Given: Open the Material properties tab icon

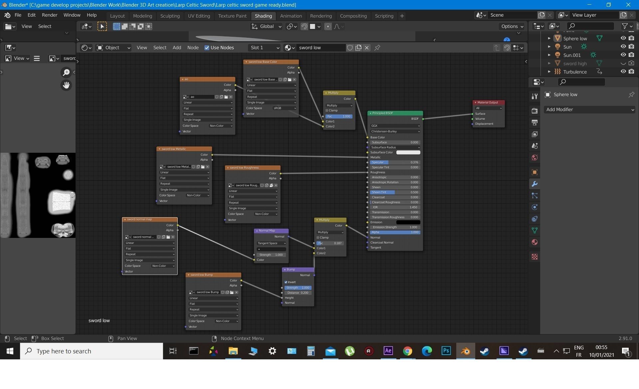Looking at the screenshot, I should pyautogui.click(x=534, y=242).
